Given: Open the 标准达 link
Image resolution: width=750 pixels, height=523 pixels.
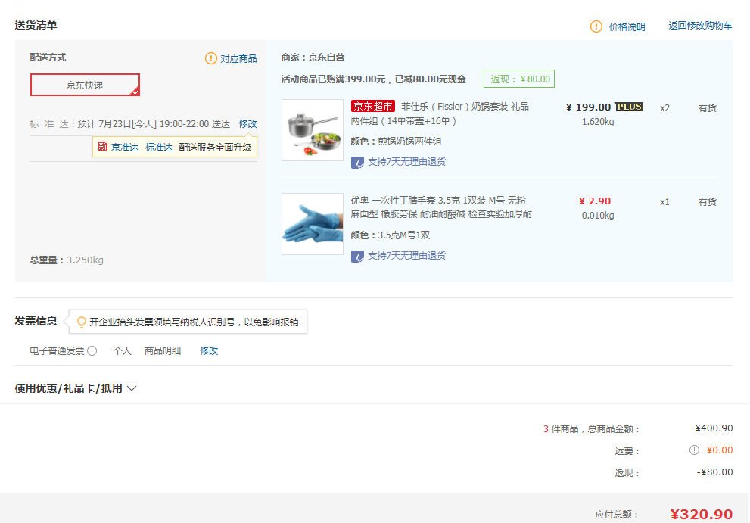Looking at the screenshot, I should [x=158, y=148].
